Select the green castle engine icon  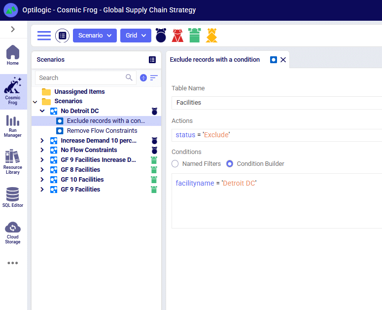[x=194, y=36]
